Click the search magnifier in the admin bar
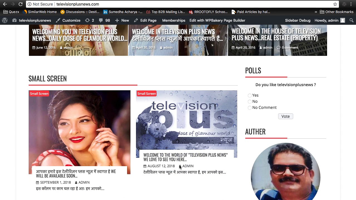This screenshot has height=200, width=356. point(351,20)
